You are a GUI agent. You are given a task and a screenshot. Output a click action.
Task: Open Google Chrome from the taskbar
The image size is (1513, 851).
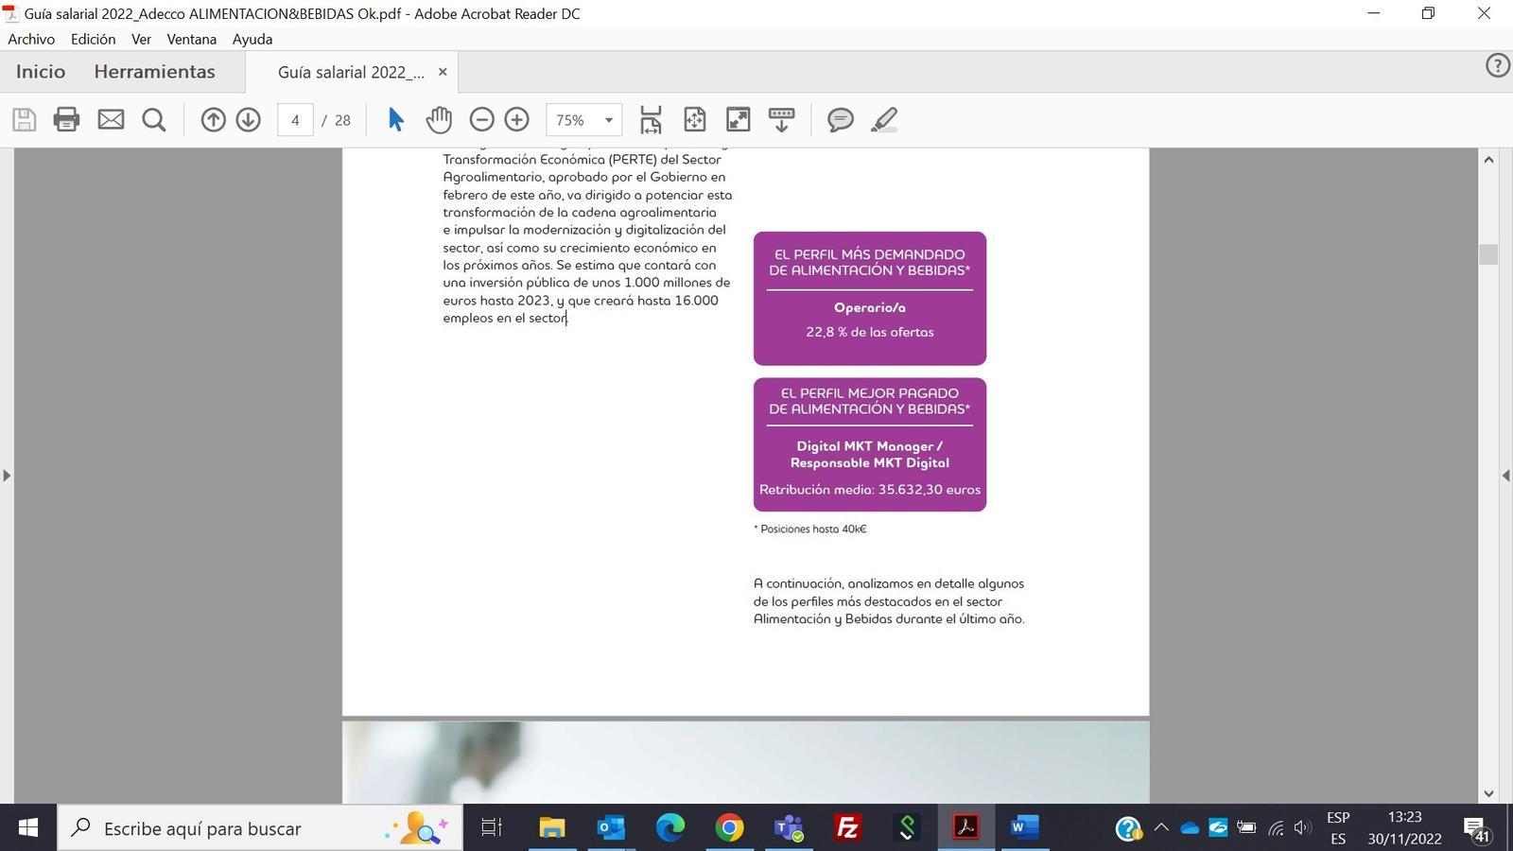coord(729,828)
